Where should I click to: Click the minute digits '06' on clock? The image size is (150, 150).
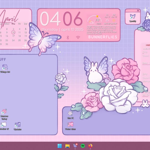click(73, 19)
